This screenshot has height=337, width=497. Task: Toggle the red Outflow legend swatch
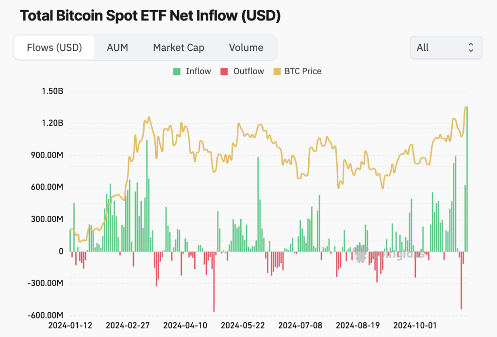[x=224, y=72]
